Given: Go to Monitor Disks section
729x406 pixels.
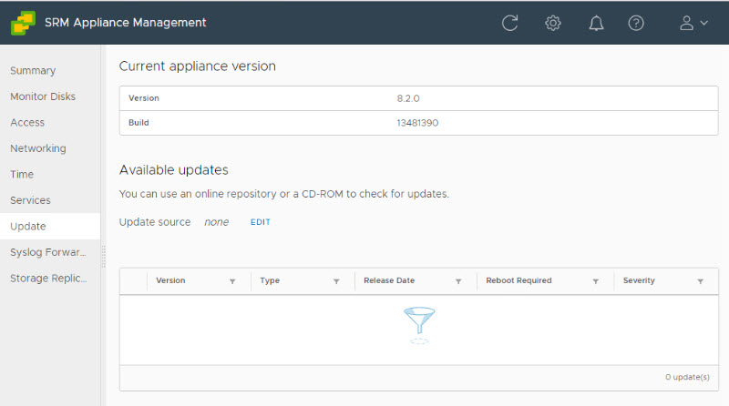Looking at the screenshot, I should click(x=43, y=96).
